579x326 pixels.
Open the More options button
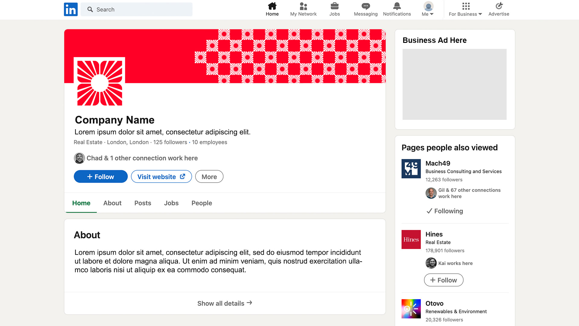209,177
